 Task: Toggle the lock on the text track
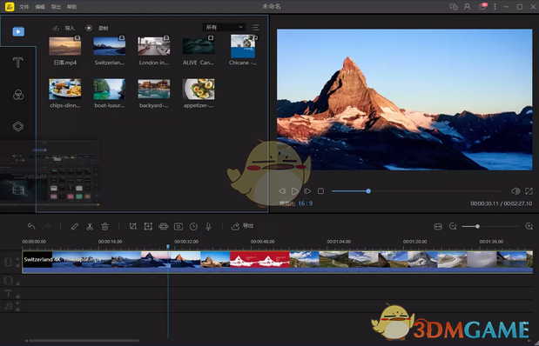pos(18,296)
